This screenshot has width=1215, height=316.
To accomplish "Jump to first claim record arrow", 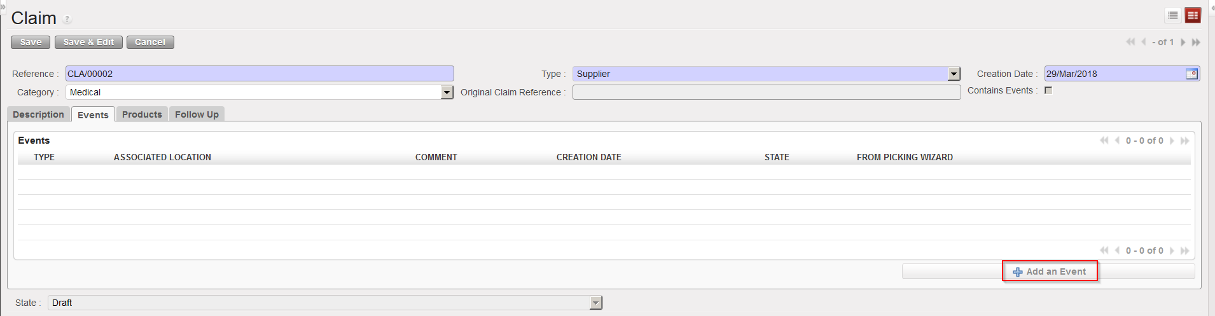I will (1130, 42).
